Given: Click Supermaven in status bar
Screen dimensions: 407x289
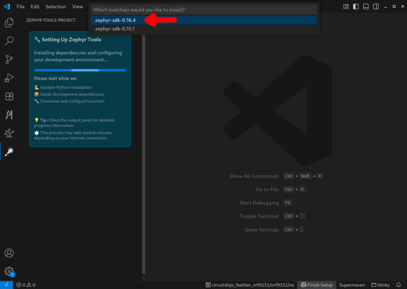Looking at the screenshot, I should click(x=352, y=285).
